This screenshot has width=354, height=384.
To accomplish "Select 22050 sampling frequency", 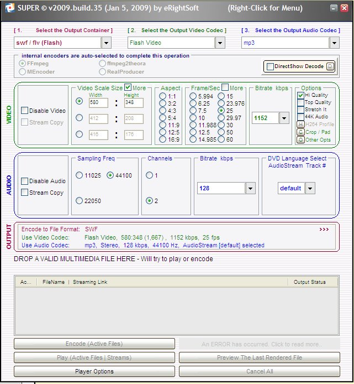I will (x=79, y=200).
